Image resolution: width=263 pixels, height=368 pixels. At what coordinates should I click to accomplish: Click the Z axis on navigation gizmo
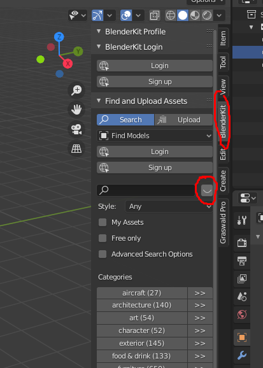pos(59,37)
